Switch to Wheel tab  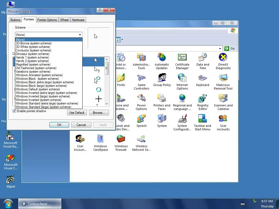(64, 20)
